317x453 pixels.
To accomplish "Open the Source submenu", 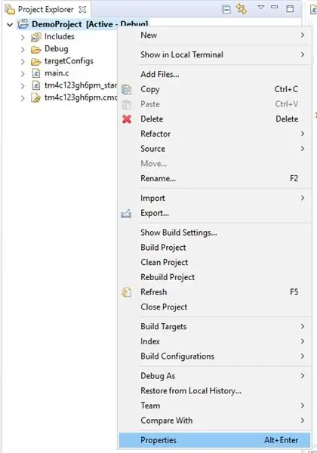I will 215,149.
